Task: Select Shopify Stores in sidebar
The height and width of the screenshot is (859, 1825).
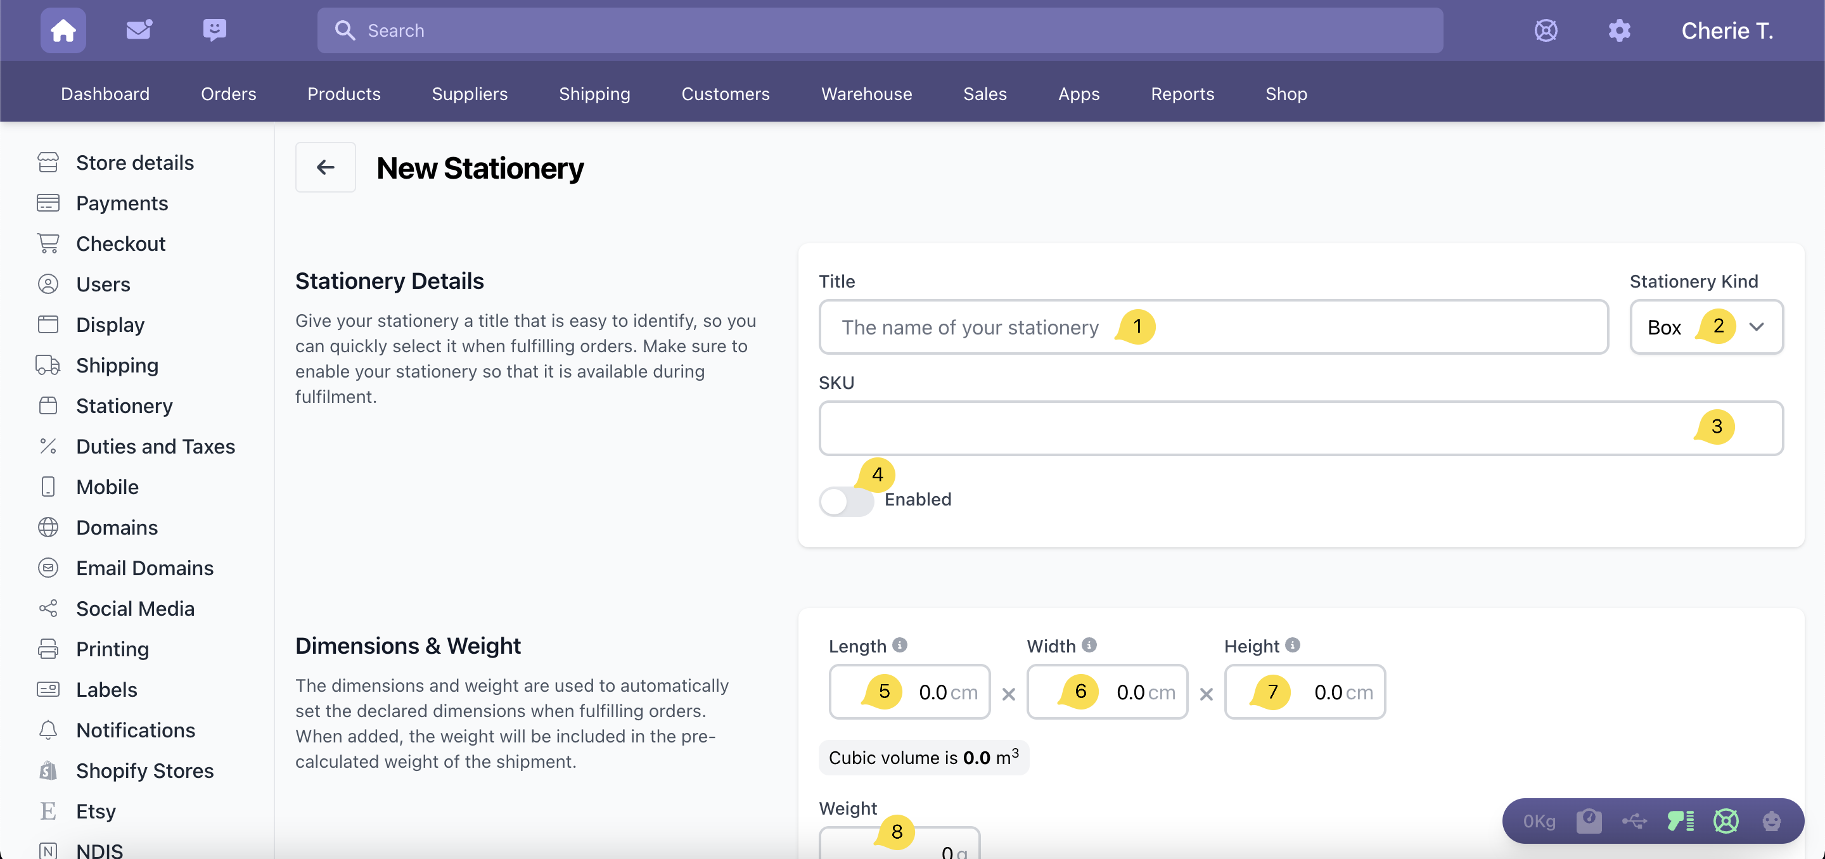Action: [x=144, y=770]
